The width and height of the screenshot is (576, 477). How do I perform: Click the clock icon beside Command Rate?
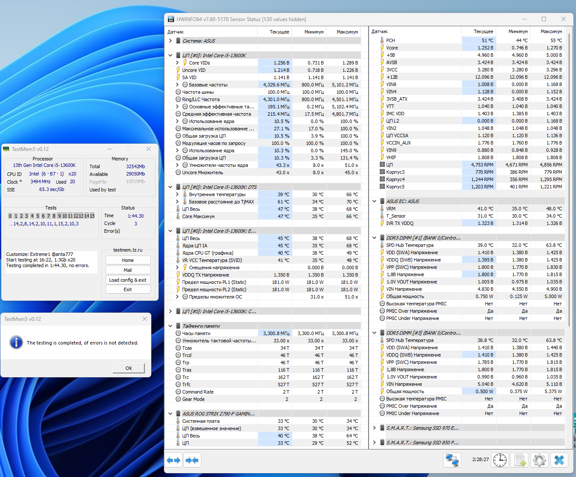click(x=178, y=392)
